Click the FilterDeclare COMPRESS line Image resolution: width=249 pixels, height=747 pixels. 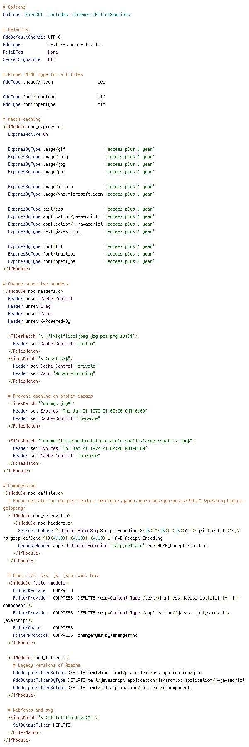(x=43, y=590)
